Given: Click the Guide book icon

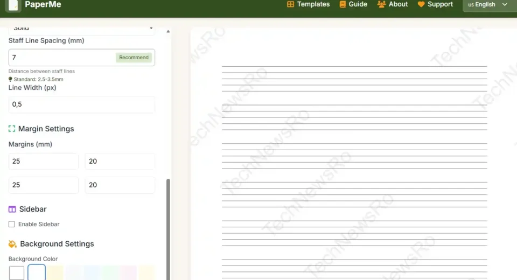Looking at the screenshot, I should (343, 4).
